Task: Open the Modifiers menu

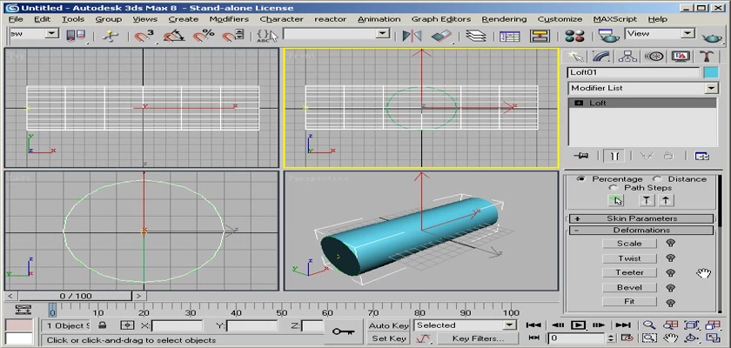Action: [x=229, y=19]
